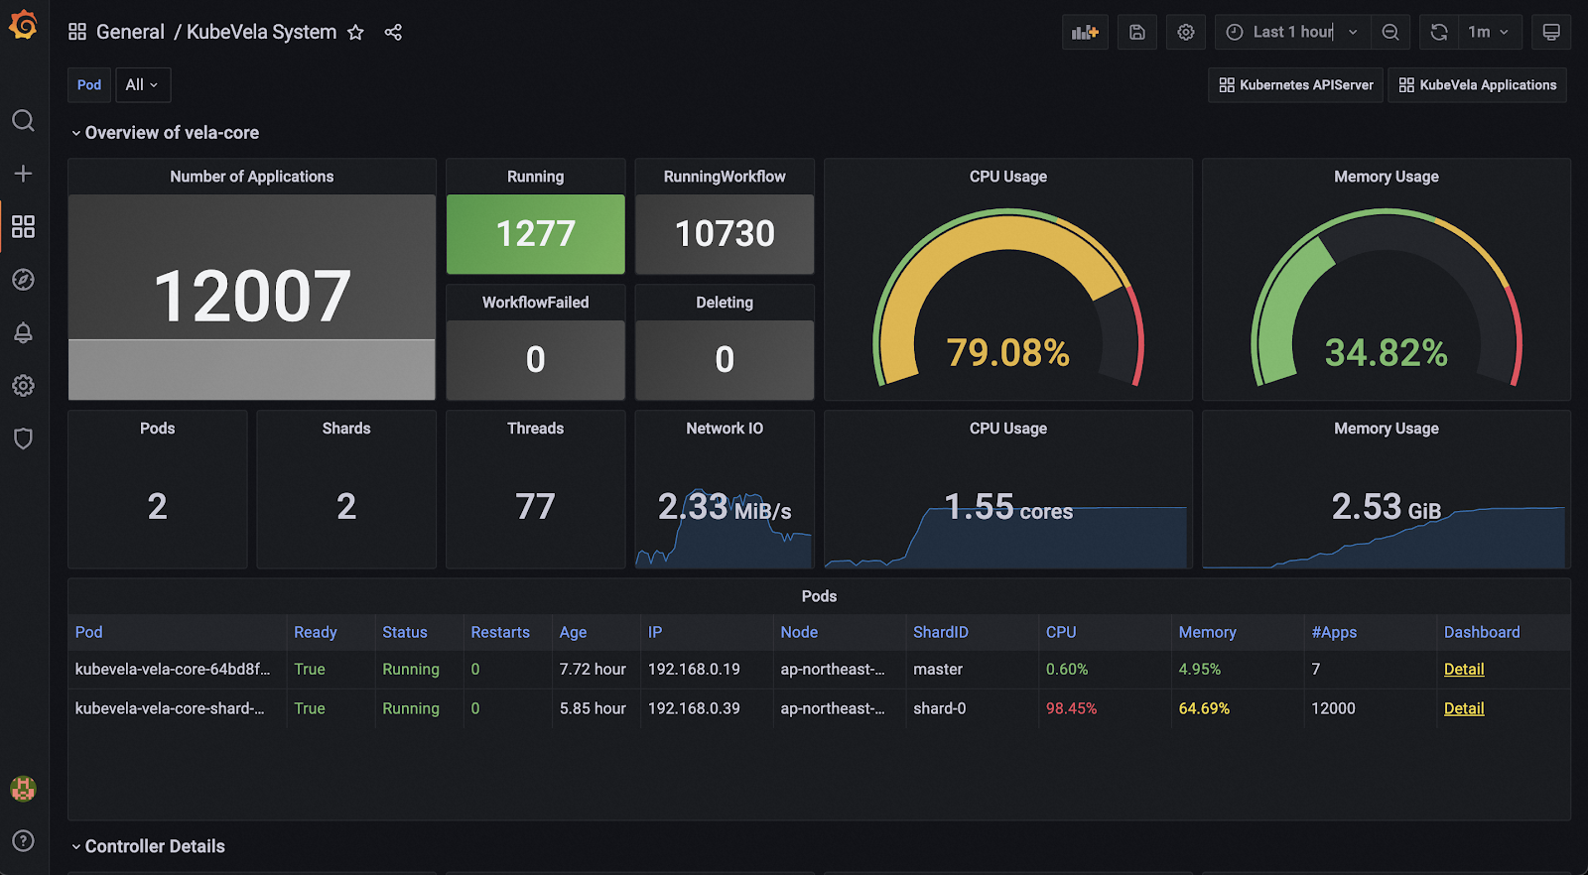Screen dimensions: 1588x875
Task: Click the 12007 applications stat value
Action: (x=252, y=297)
